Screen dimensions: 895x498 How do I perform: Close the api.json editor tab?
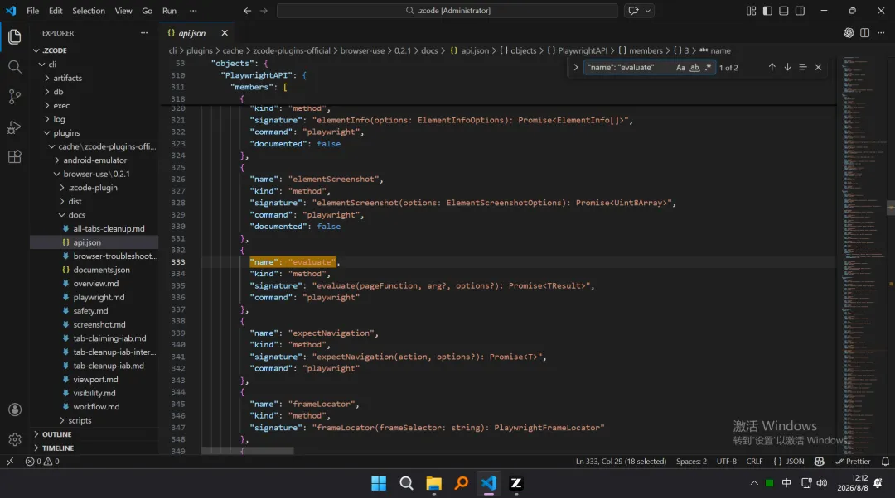pyautogui.click(x=225, y=33)
